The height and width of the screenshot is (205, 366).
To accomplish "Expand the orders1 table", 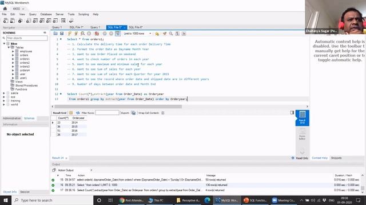I will pos(13,59).
